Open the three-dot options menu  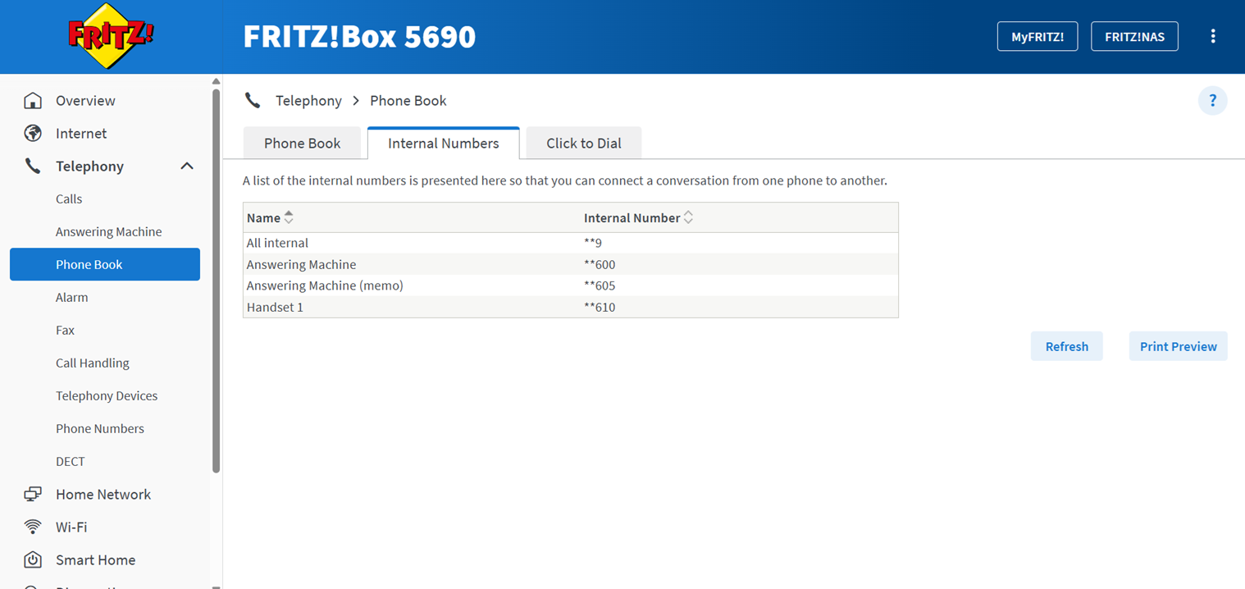tap(1213, 36)
